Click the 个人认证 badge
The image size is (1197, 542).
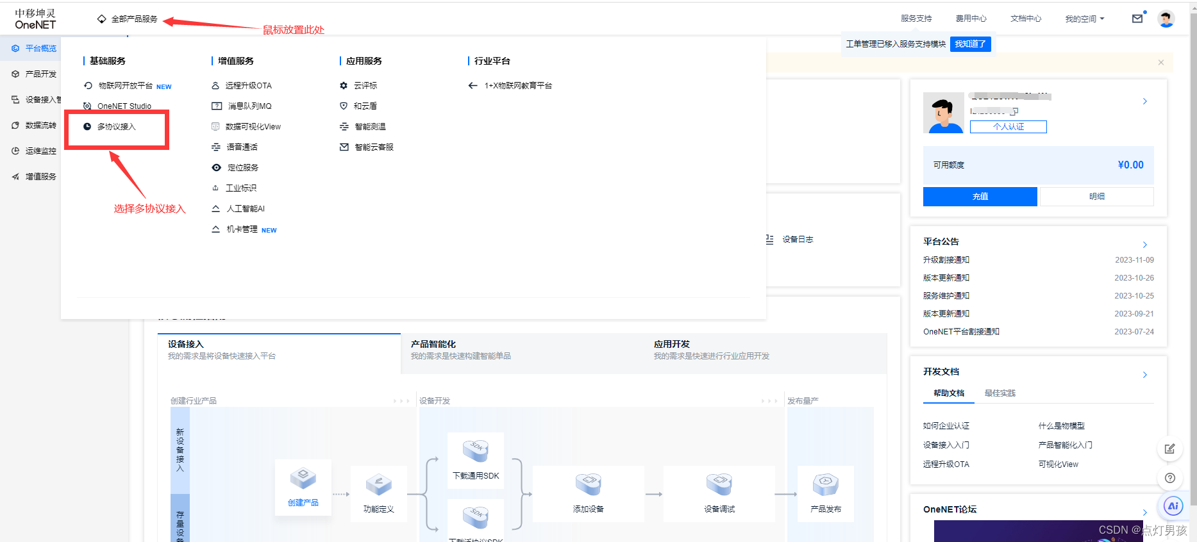pyautogui.click(x=1009, y=127)
